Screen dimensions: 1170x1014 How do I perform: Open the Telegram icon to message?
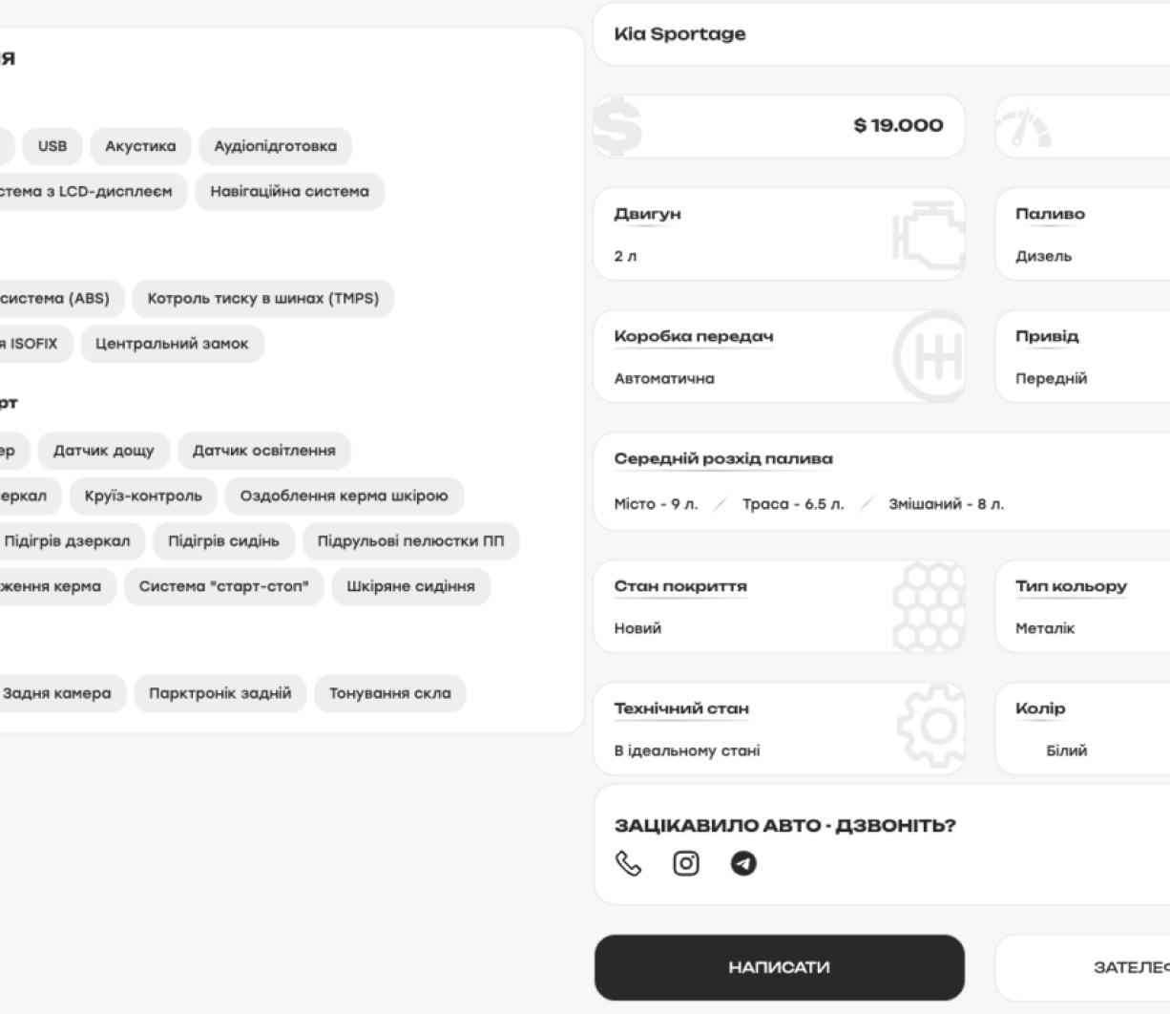click(x=743, y=863)
